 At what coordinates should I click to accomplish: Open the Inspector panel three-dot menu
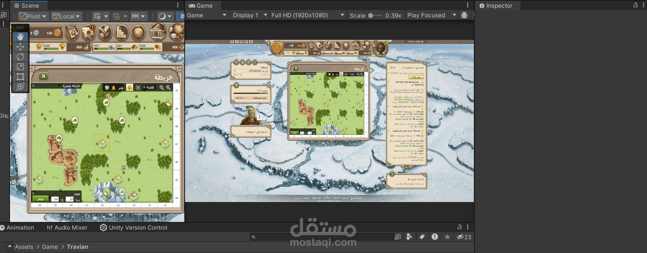tap(644, 5)
